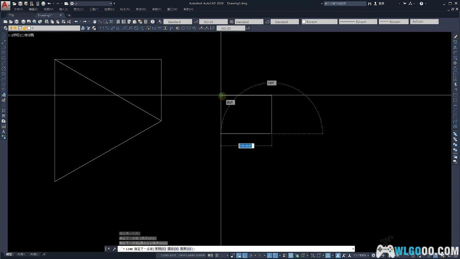This screenshot has width=460, height=259.
Task: Open the ByLayer color dropdown
Action: coord(319,22)
